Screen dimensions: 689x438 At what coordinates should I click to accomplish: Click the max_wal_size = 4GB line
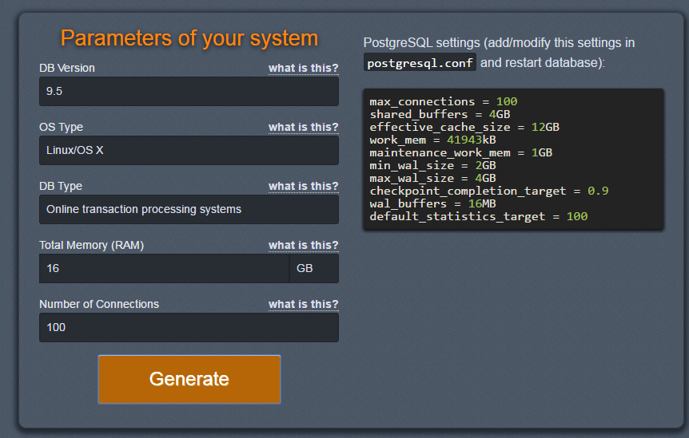(432, 178)
